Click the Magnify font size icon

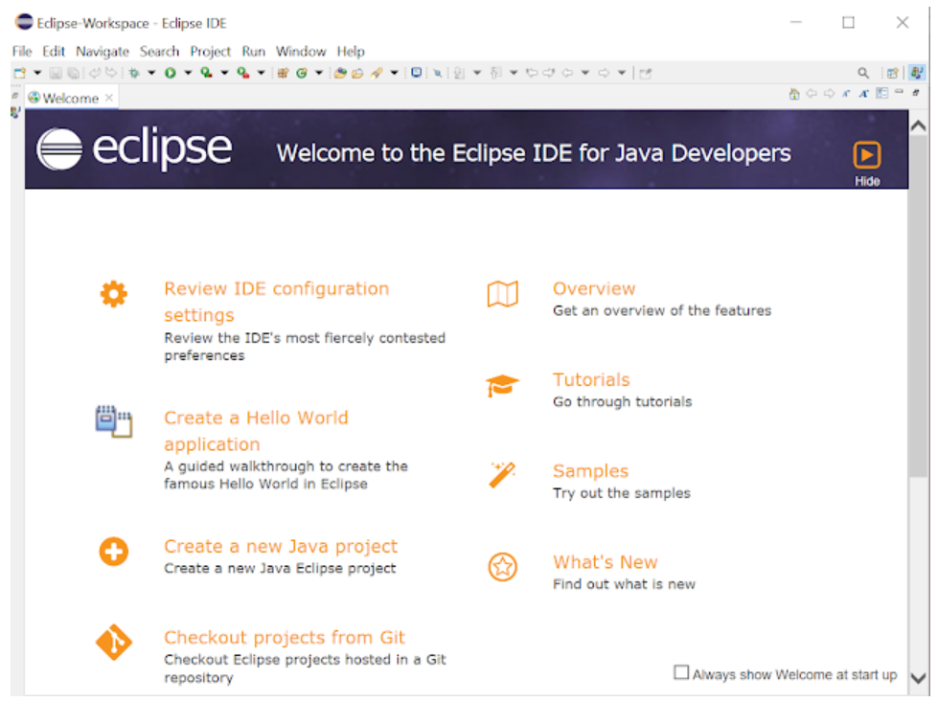click(x=864, y=93)
